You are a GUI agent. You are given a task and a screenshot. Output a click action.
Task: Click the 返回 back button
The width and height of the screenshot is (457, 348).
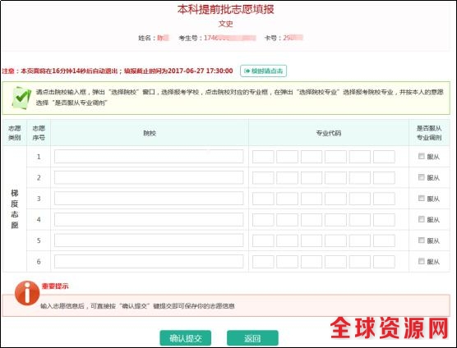[252, 338]
